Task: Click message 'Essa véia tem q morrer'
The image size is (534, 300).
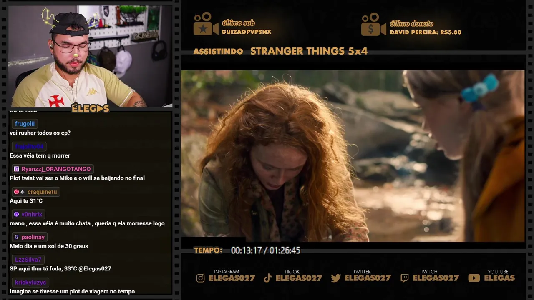Action: (x=40, y=155)
